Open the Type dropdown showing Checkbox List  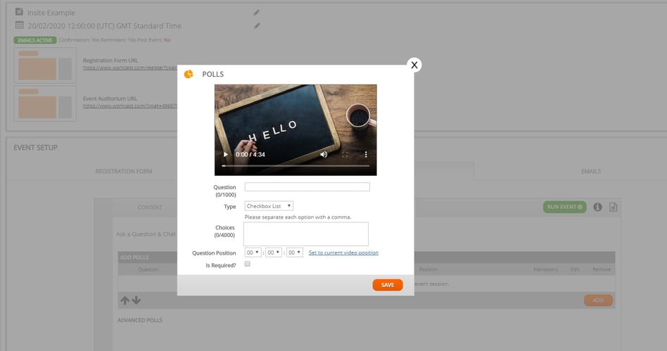click(269, 206)
